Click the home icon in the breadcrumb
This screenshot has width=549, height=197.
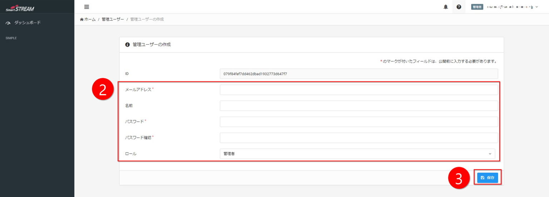[x=82, y=19]
